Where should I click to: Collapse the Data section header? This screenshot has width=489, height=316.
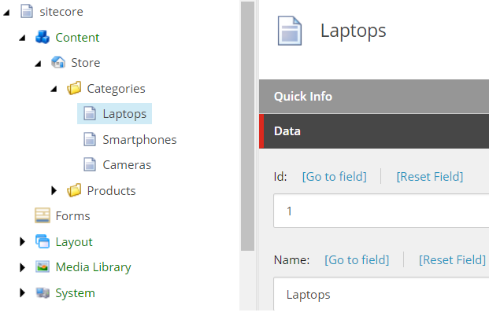click(374, 131)
